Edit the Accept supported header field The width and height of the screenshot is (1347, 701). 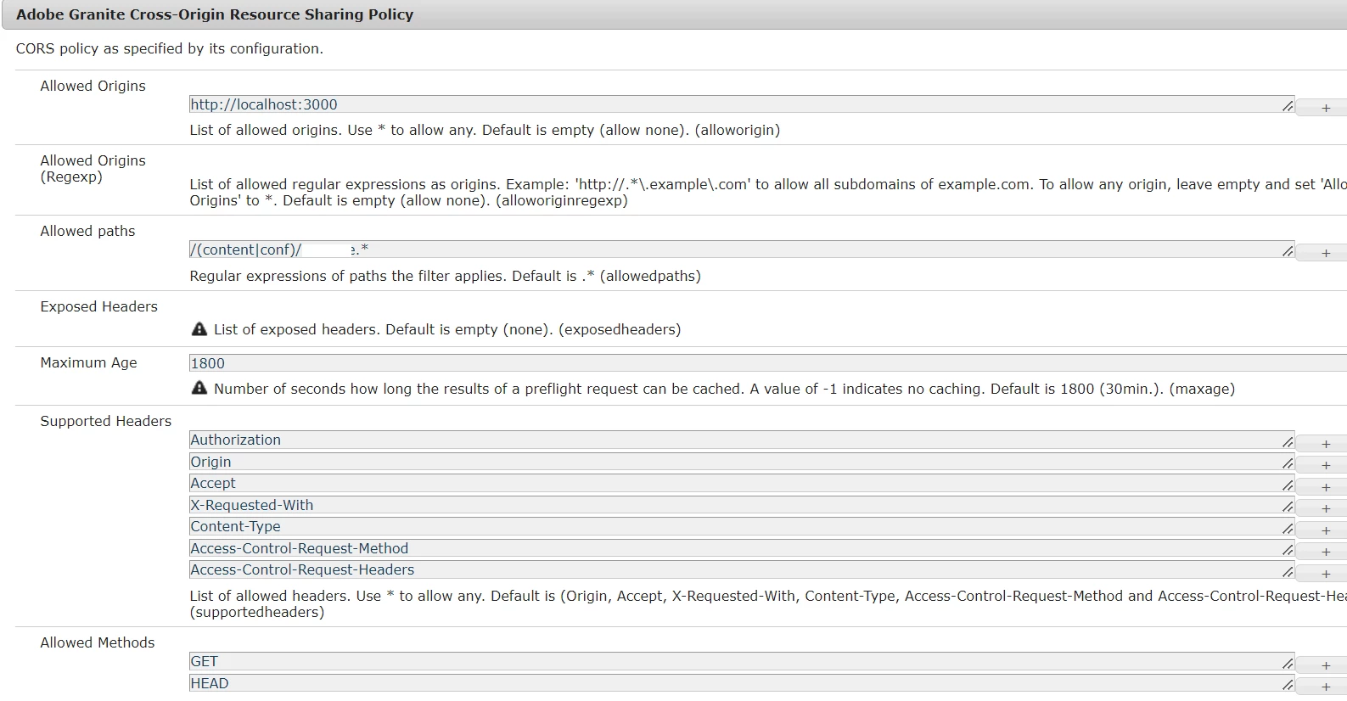pyautogui.click(x=742, y=483)
